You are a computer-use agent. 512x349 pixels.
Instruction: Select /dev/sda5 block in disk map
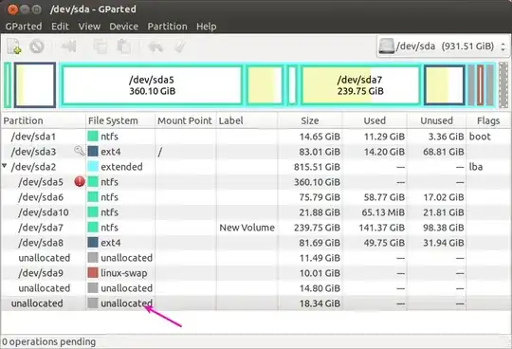click(152, 85)
